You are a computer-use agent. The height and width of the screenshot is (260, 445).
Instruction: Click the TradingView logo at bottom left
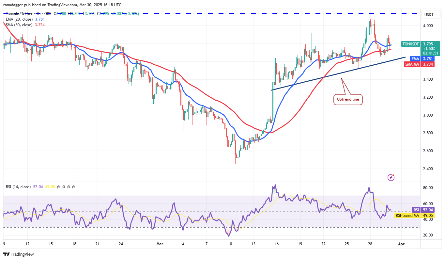(19, 254)
